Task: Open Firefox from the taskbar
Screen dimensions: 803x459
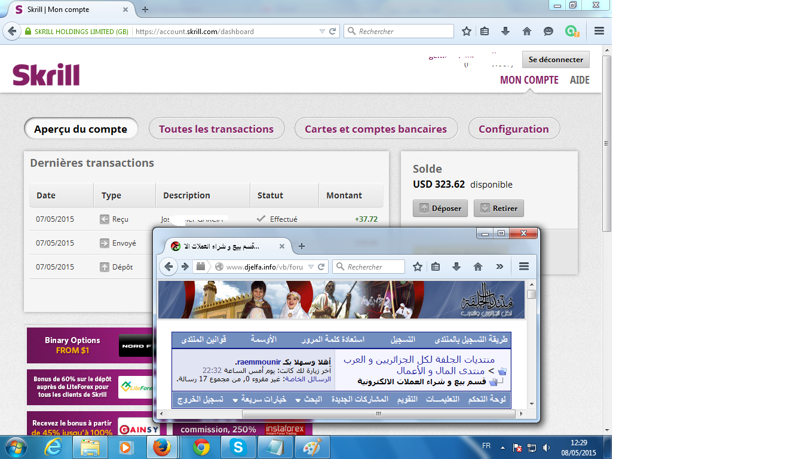Action: [161, 447]
